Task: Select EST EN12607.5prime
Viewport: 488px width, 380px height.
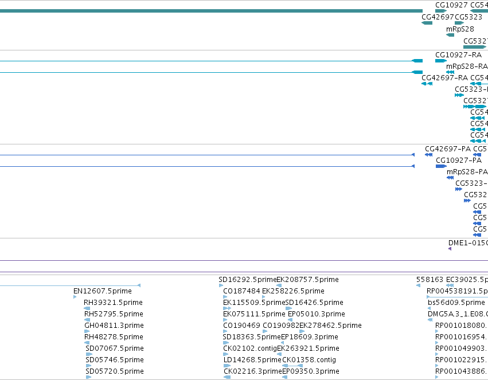Action: click(103, 291)
